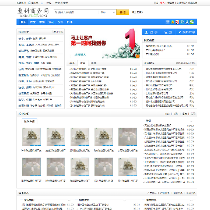Click the pencil-icon publish button in the blue user panel
The width and height of the screenshot is (210, 210).
click(187, 32)
